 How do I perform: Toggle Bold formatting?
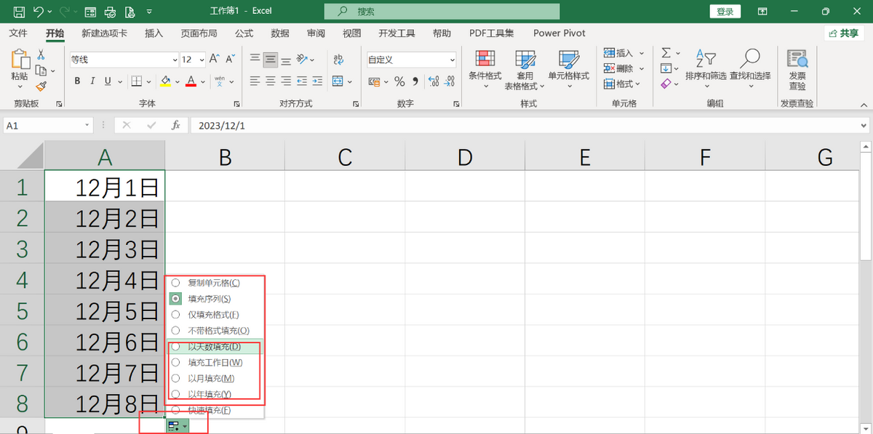[x=77, y=81]
